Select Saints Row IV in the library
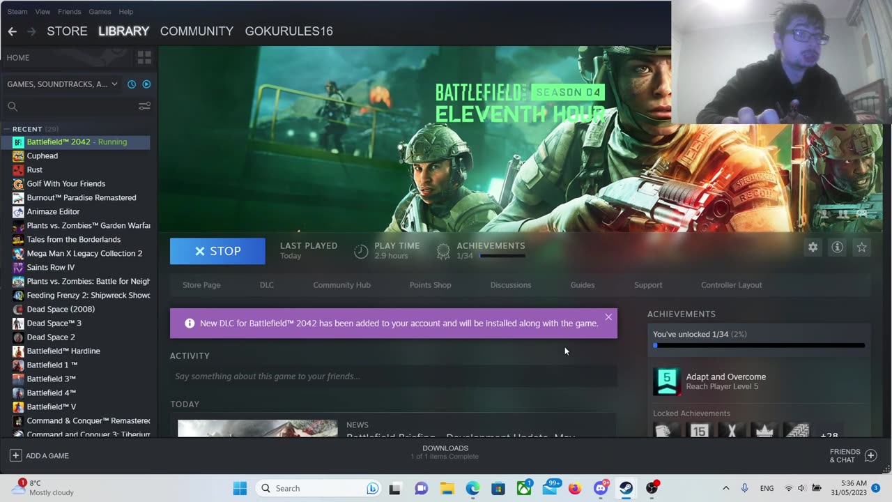892x502 pixels. [50, 268]
